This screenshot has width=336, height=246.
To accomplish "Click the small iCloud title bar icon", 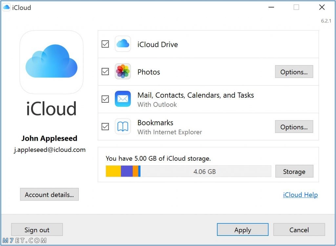I will pyautogui.click(x=6, y=8).
